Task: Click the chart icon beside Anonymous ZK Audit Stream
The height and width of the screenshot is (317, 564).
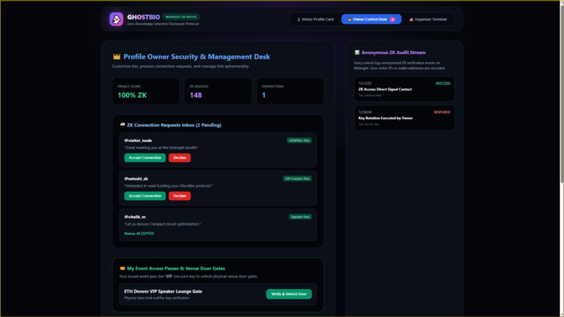Action: [357, 52]
